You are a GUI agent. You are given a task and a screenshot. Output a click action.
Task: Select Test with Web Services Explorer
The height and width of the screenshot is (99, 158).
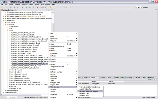point(90,87)
